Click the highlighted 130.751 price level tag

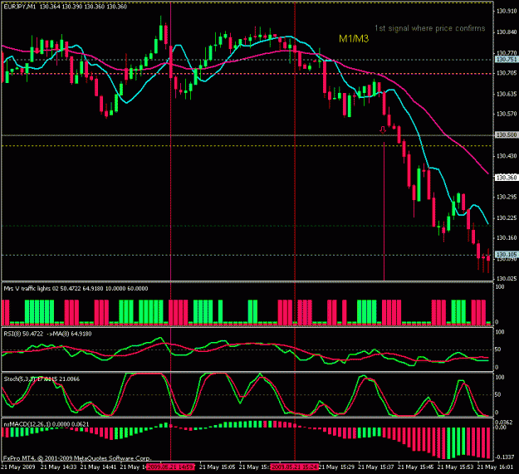tap(507, 60)
